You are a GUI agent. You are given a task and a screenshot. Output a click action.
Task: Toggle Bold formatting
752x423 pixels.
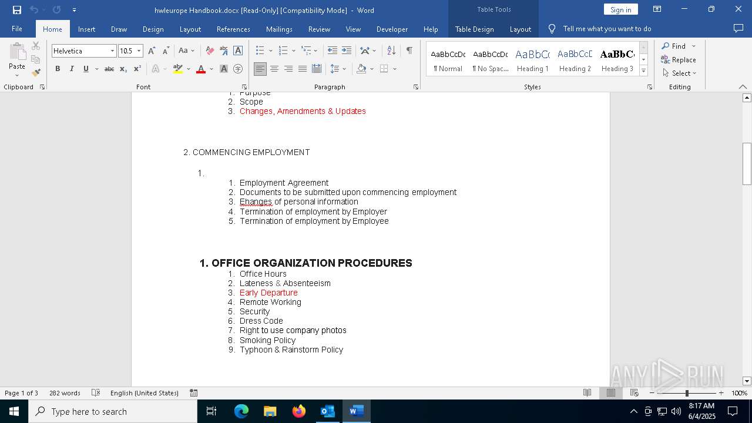pos(58,69)
